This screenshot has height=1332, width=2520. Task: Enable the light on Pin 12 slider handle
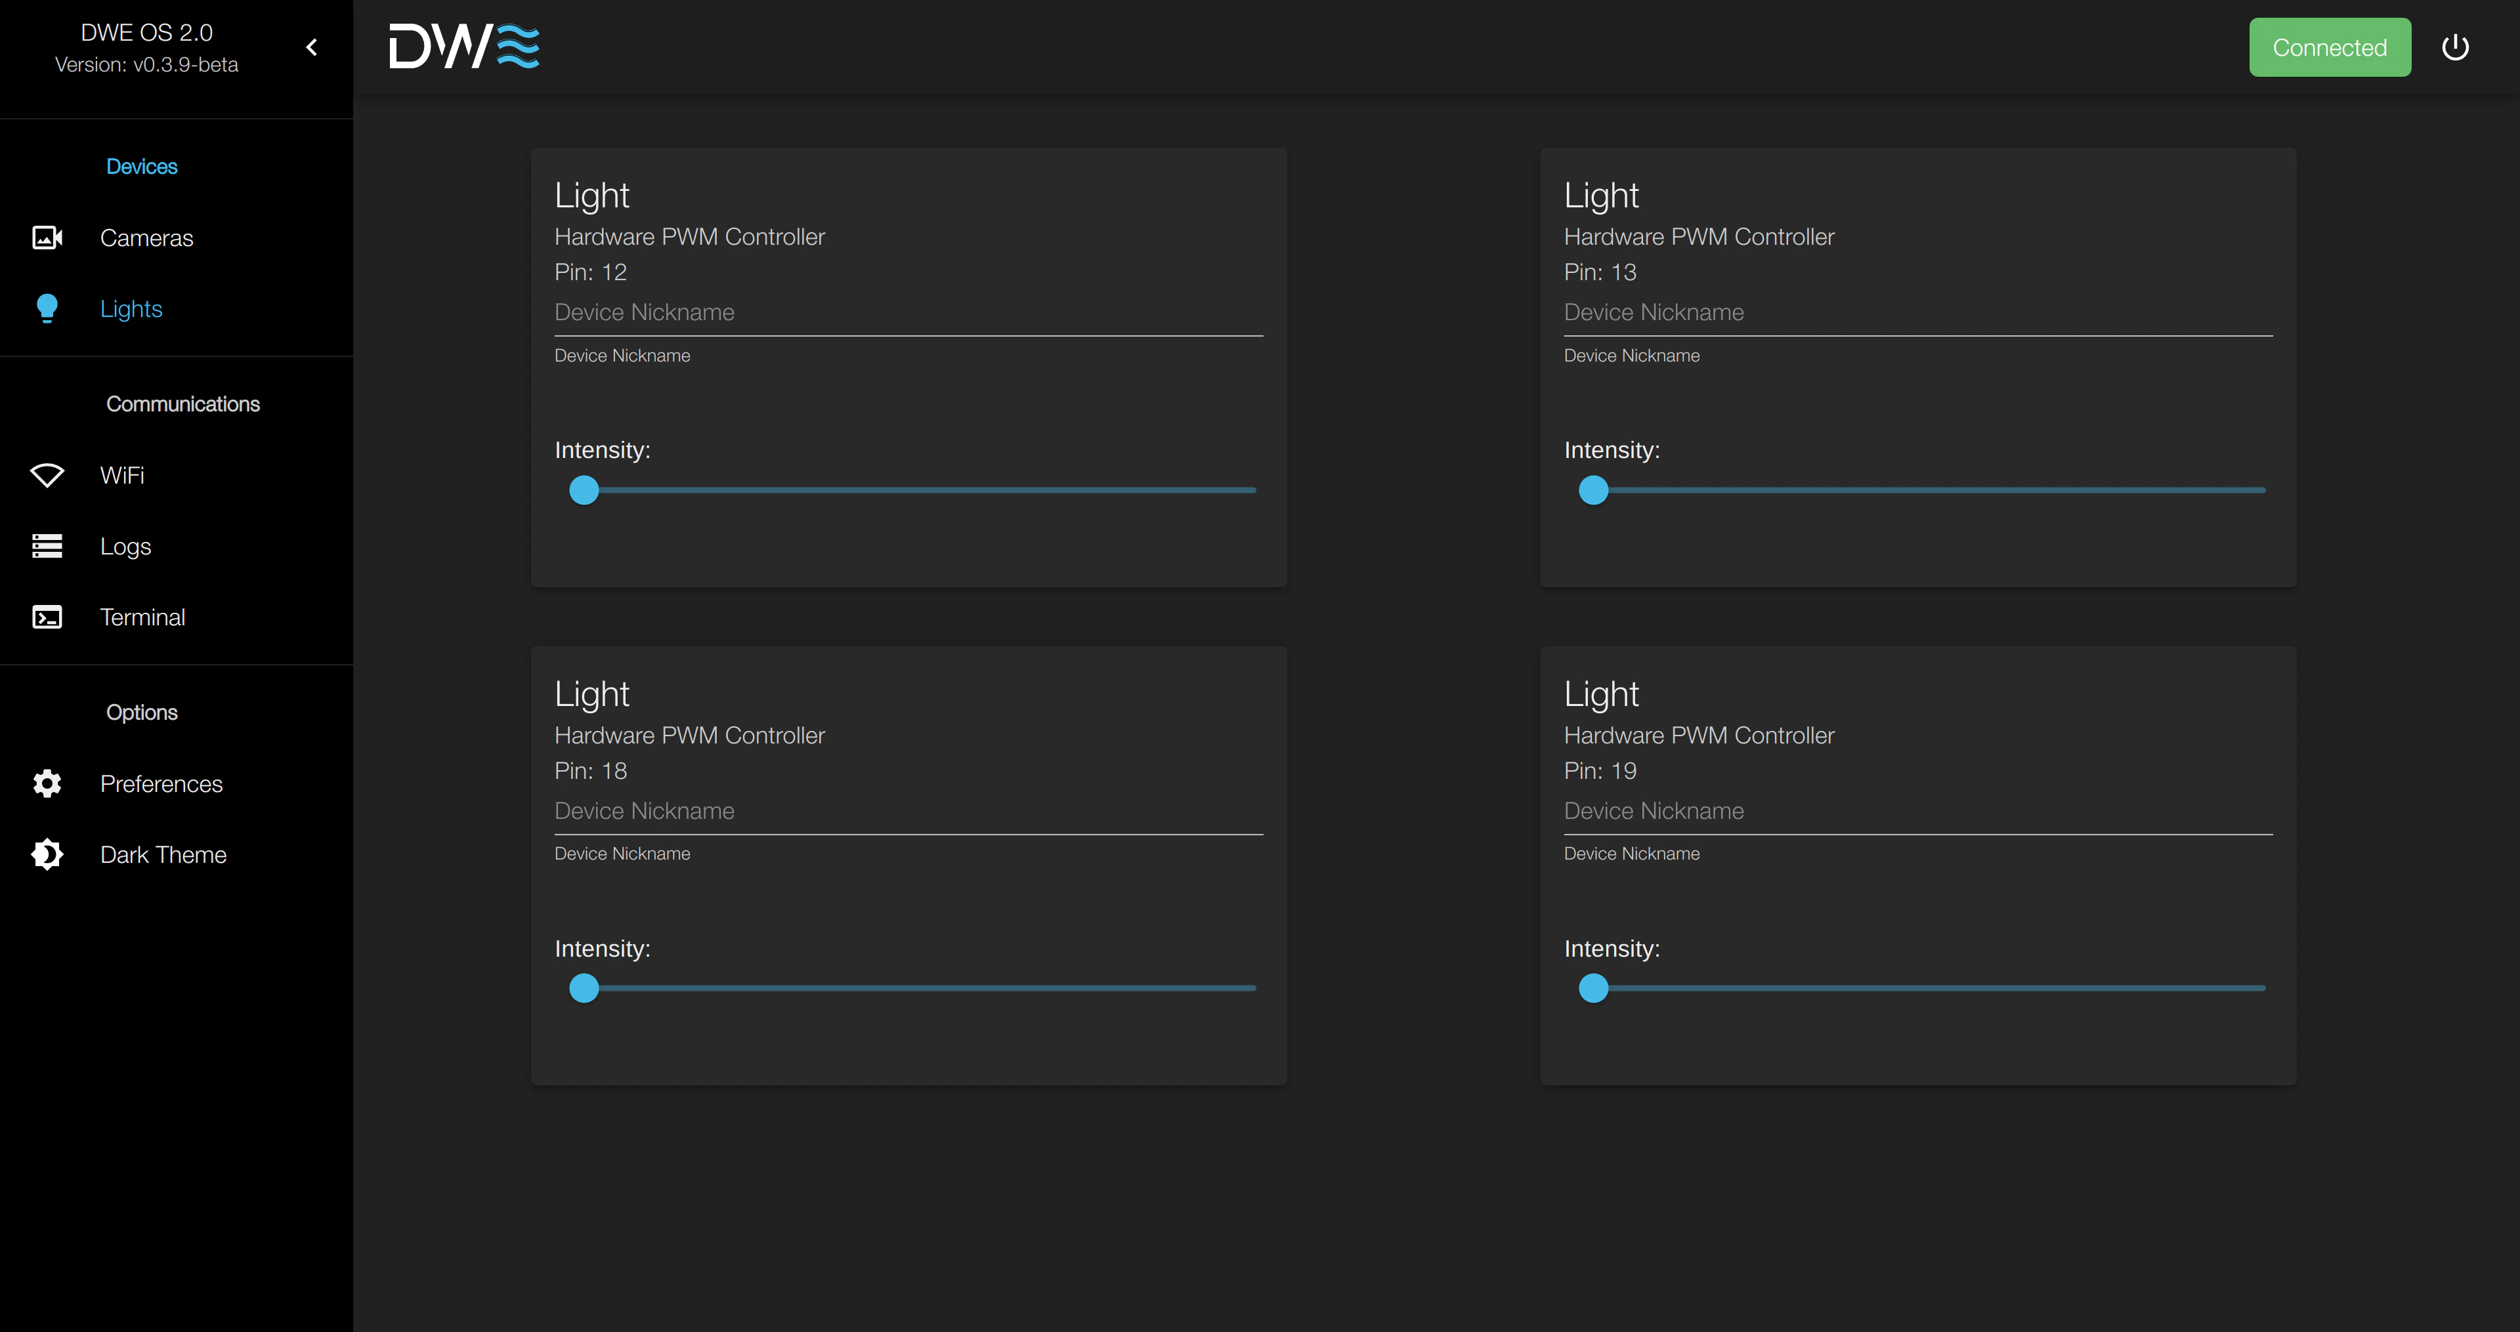pos(584,490)
